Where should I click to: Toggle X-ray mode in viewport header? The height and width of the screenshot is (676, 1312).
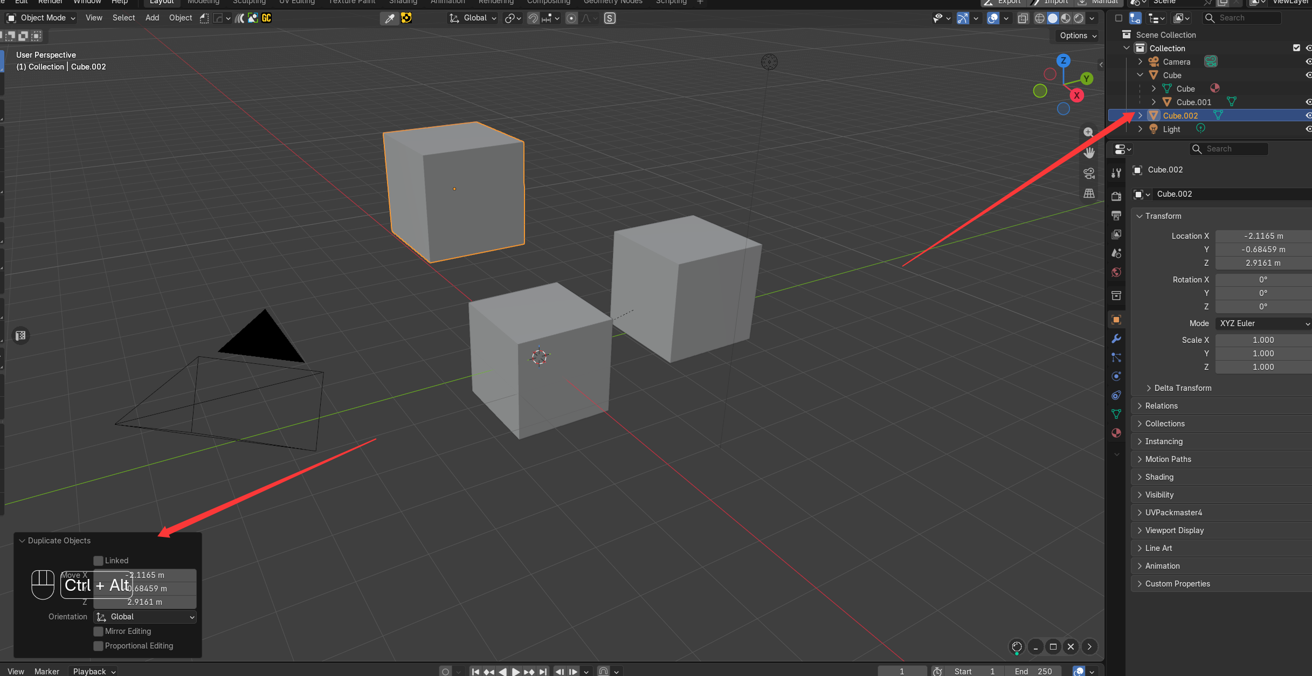[1023, 18]
